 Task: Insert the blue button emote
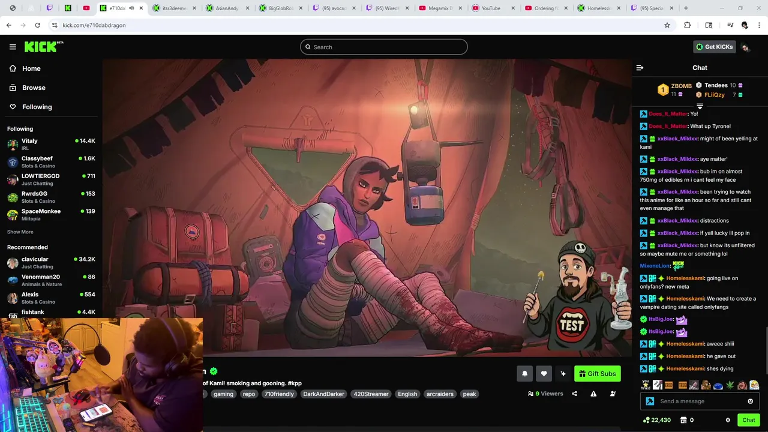(x=718, y=385)
